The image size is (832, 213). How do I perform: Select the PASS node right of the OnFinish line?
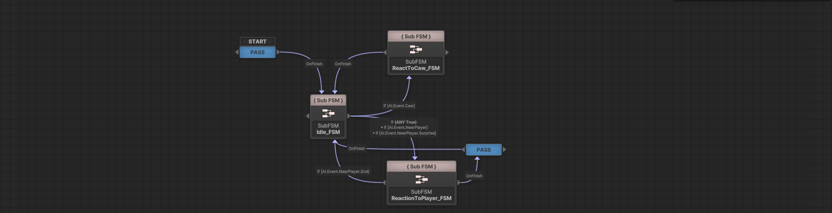point(483,149)
